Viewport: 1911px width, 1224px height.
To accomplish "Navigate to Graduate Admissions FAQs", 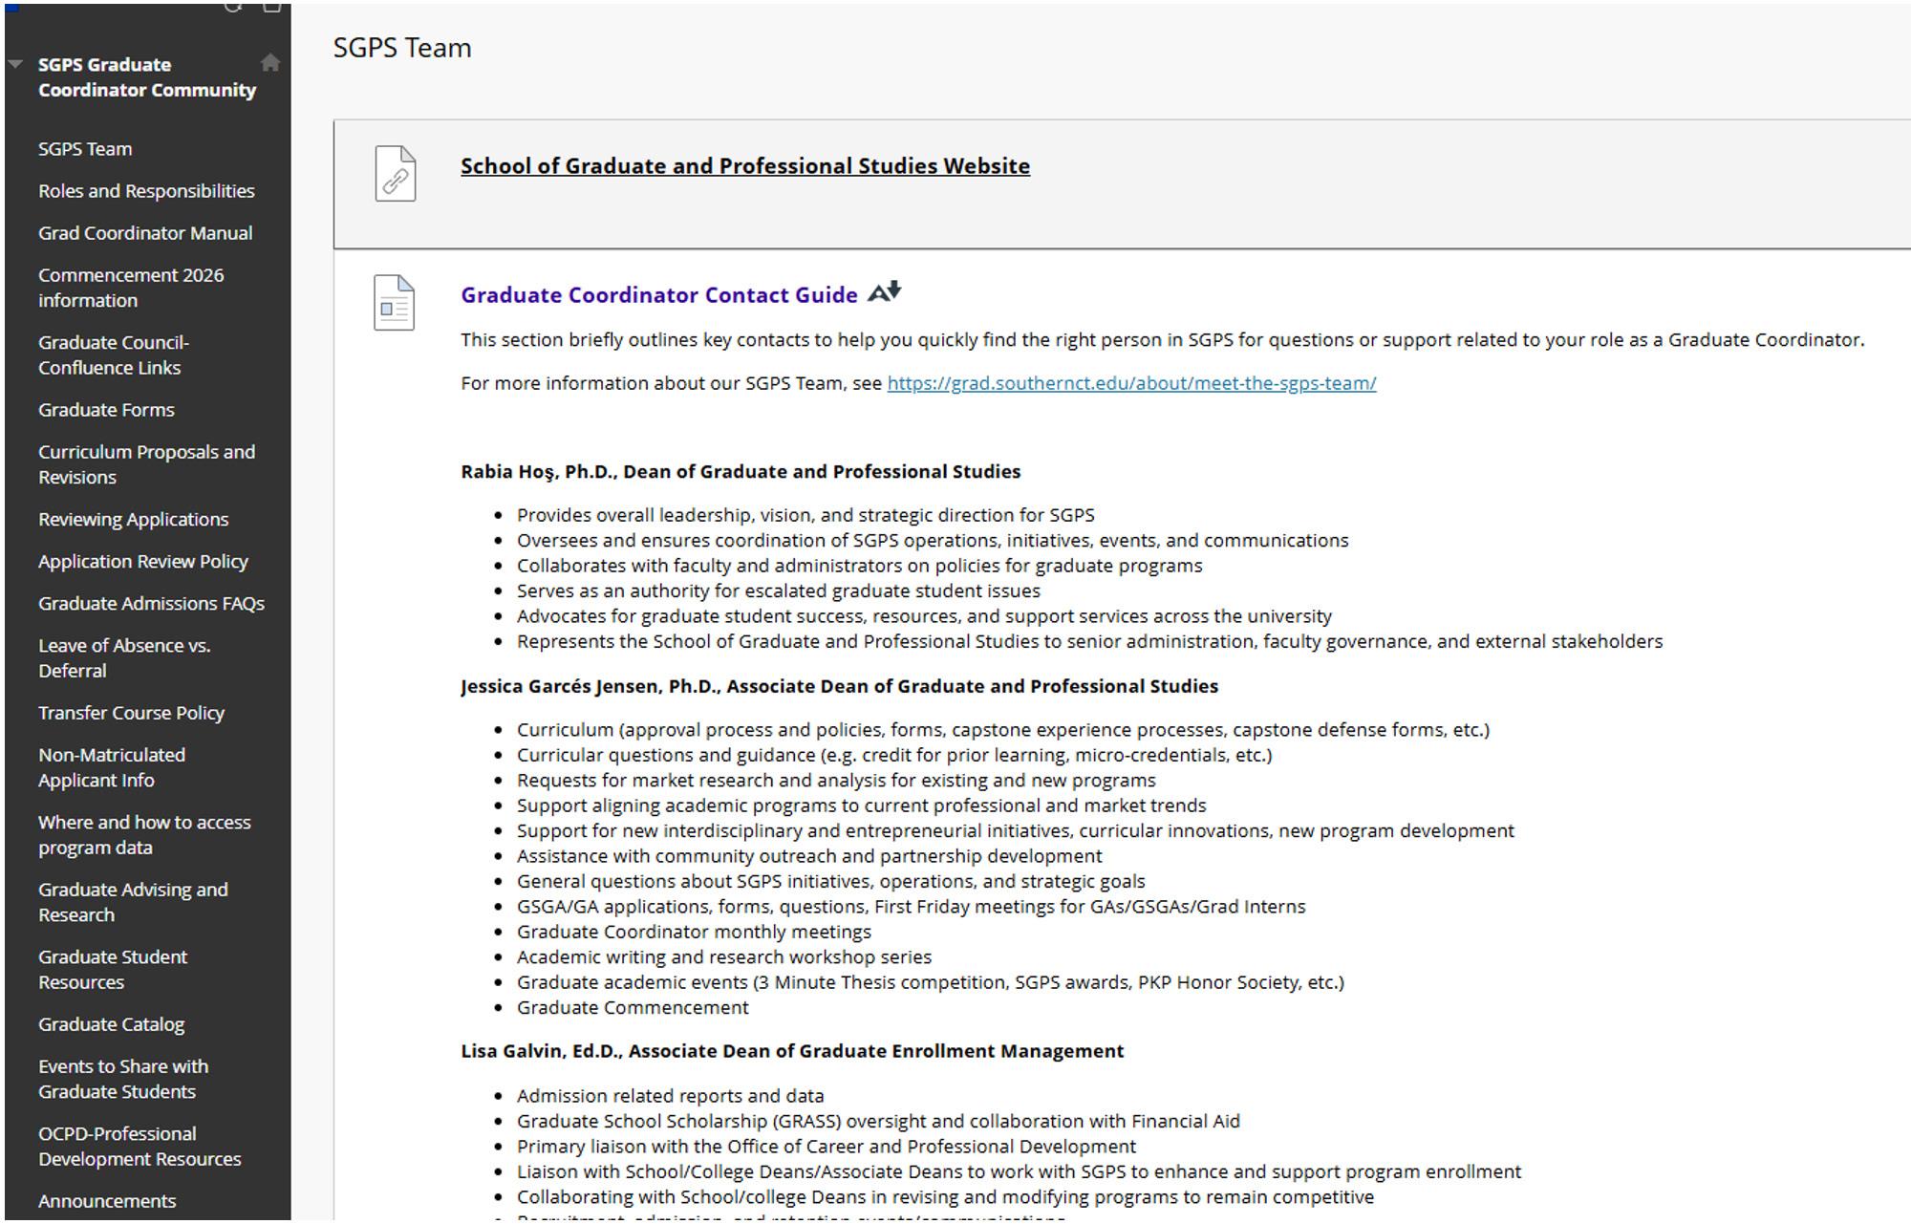I will coord(151,604).
